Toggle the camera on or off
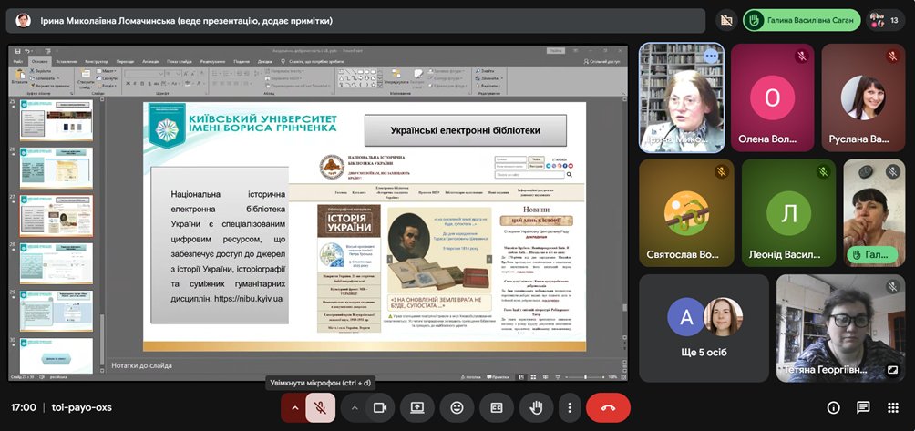Screen dimensions: 915x431 (380, 407)
